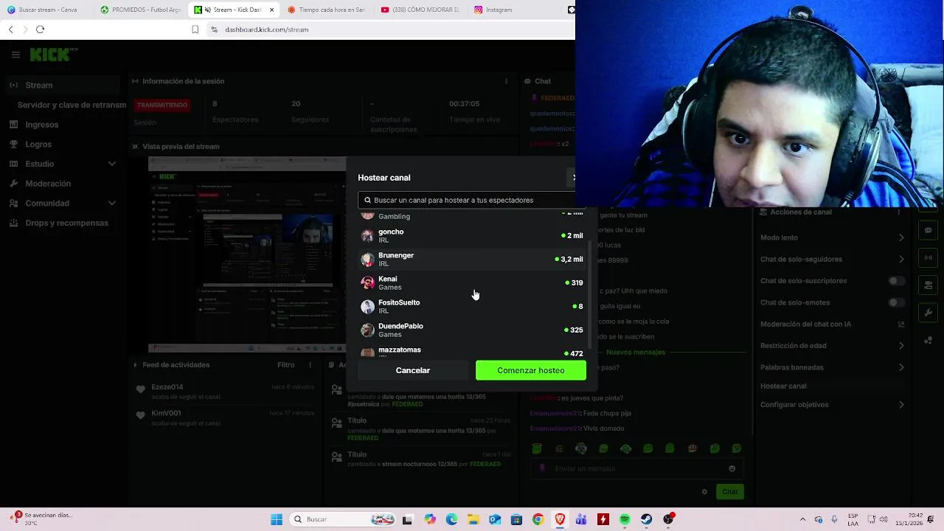Switch to the PROMEDIOS - Futbol Argentino tab
This screenshot has height=531, width=944.
click(140, 10)
